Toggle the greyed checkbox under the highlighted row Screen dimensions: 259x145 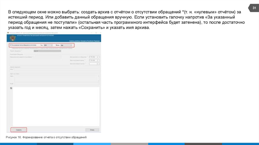(11, 48)
